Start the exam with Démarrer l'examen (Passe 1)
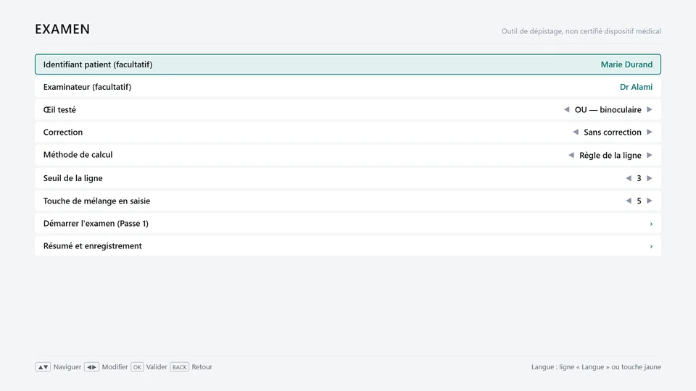The height and width of the screenshot is (391, 696). coord(348,224)
